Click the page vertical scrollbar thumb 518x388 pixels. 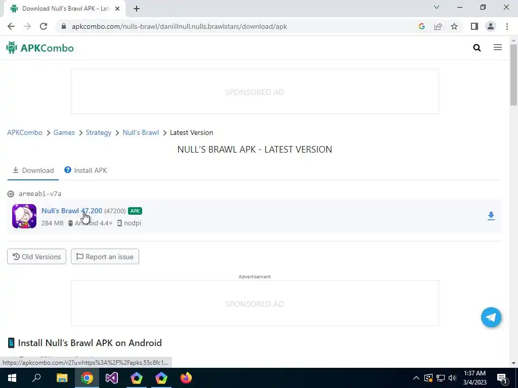tap(513, 75)
